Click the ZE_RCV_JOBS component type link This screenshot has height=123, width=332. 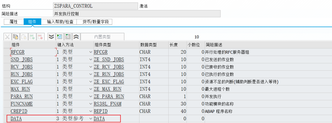tap(109, 67)
